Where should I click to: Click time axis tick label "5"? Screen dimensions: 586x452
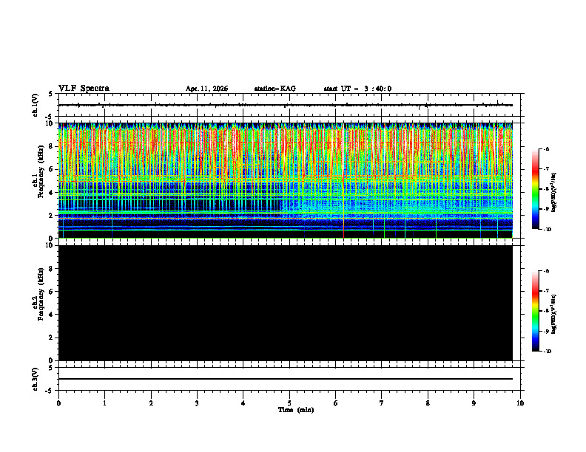pos(289,403)
